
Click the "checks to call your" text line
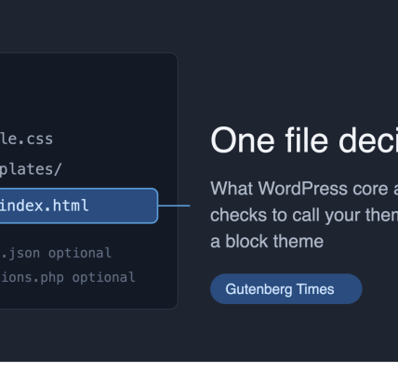[x=304, y=215]
